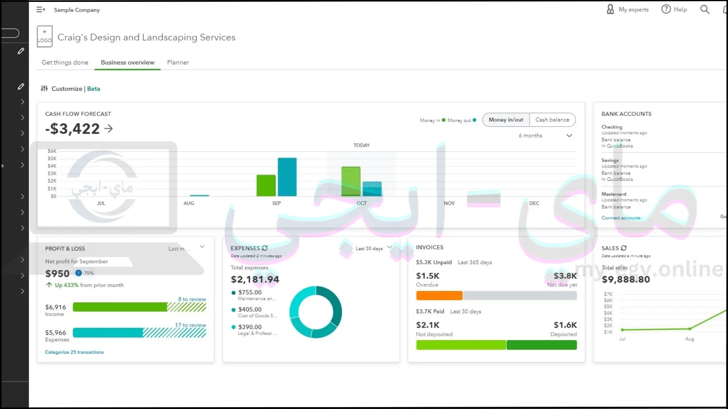The image size is (728, 409).
Task: Open the 6 months range dropdown
Action: [x=545, y=136]
